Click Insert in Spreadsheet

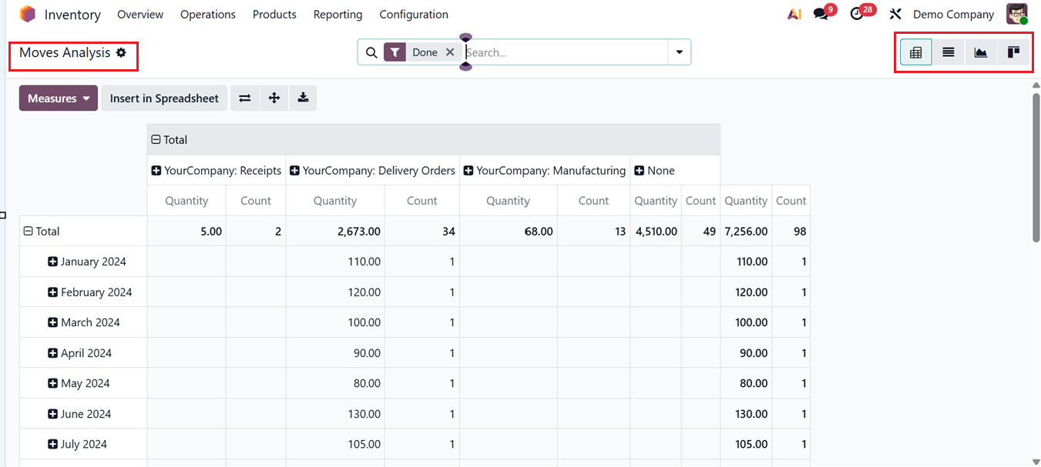[163, 98]
